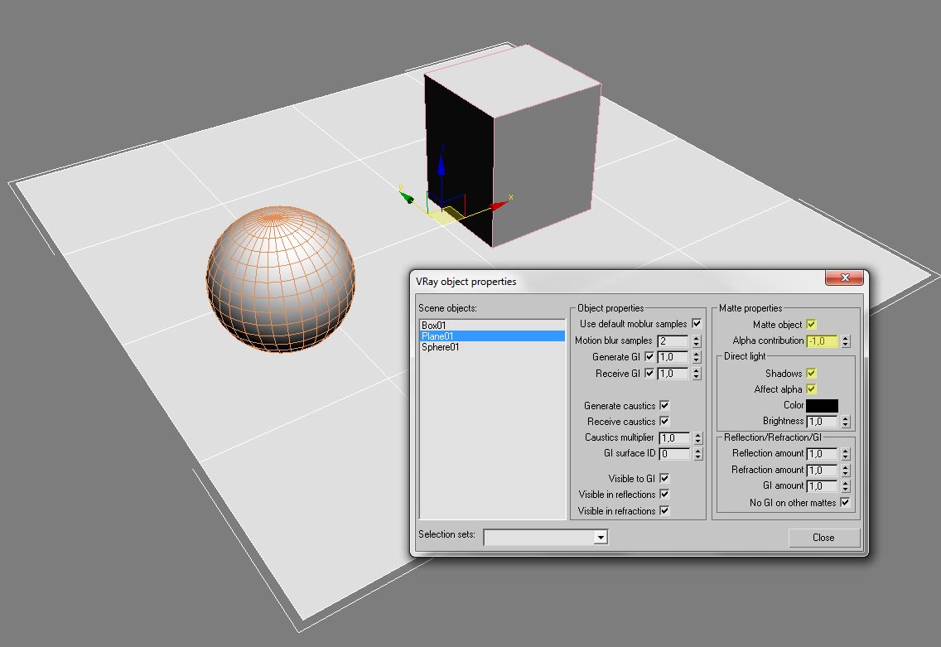Click the Motion blur samples field
The image size is (941, 647).
click(x=674, y=341)
